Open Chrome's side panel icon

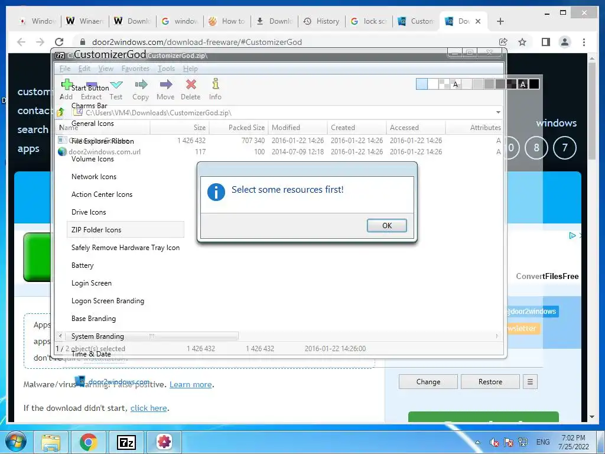point(545,42)
